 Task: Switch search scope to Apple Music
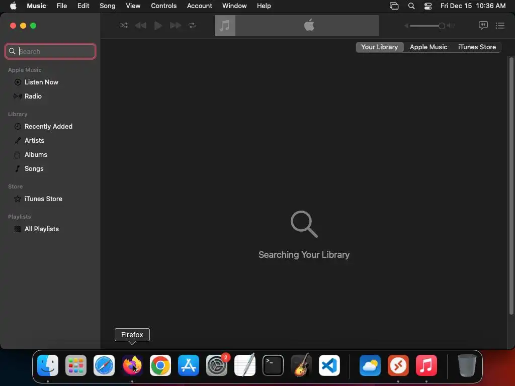(x=428, y=47)
